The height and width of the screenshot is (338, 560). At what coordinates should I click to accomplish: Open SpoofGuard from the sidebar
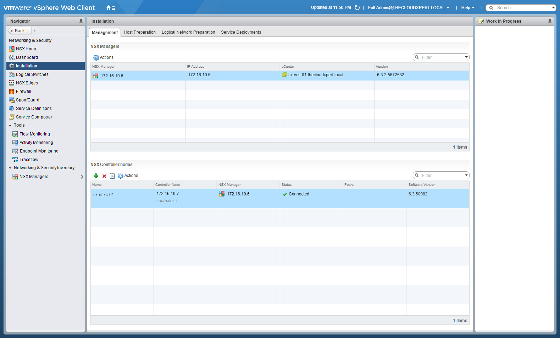[27, 100]
